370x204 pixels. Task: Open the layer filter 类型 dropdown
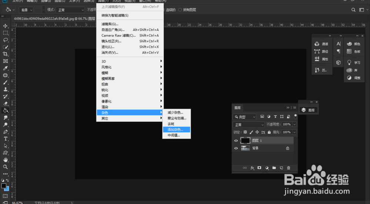245,117
